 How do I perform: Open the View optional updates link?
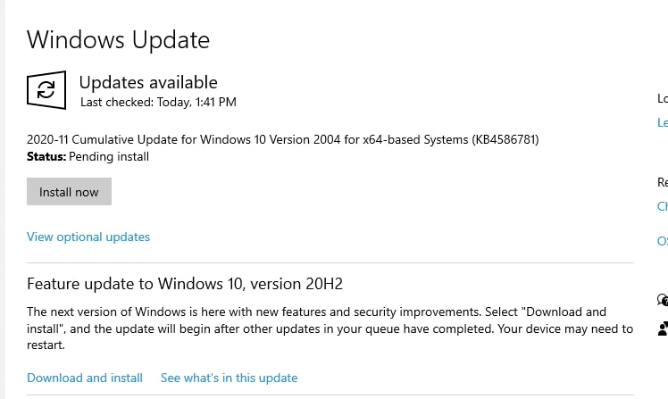(88, 237)
